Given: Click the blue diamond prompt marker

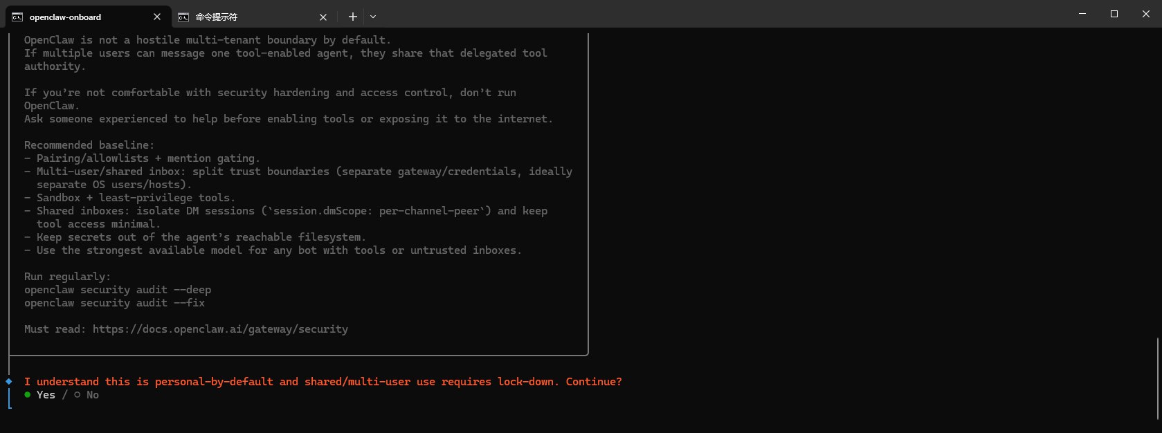Looking at the screenshot, I should 9,382.
